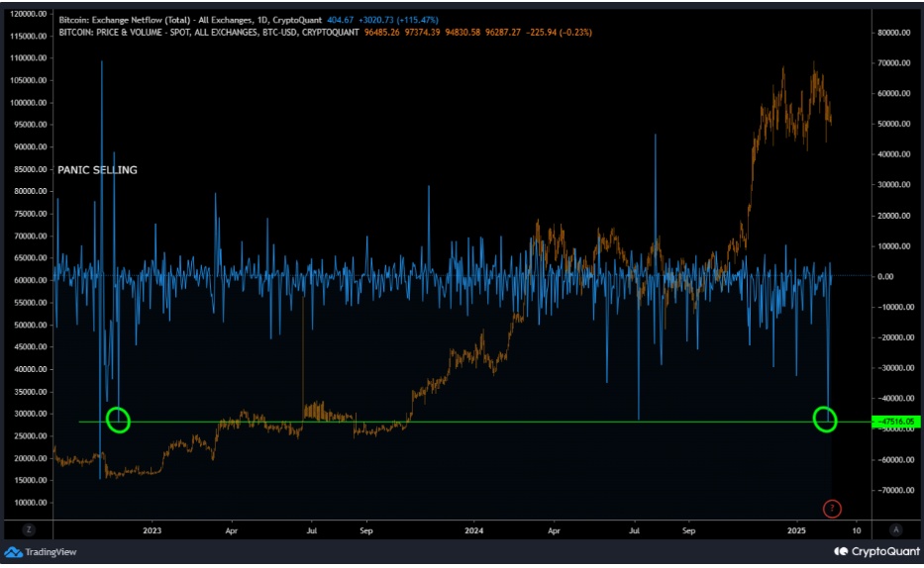The image size is (924, 568).
Task: Click the 2023 label on time axis
Action: (x=153, y=530)
